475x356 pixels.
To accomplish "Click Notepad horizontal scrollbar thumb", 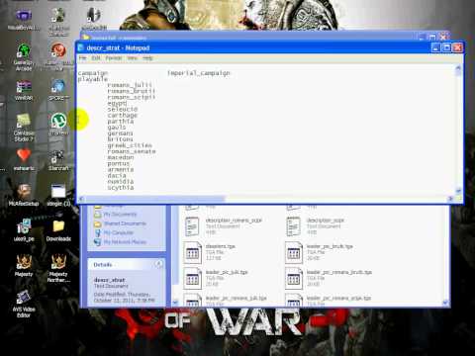I will pos(154,199).
